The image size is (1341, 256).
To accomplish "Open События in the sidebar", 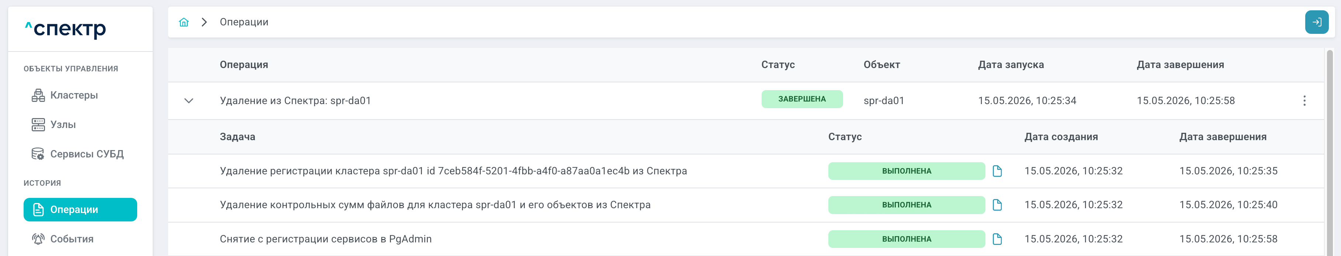I will 80,239.
